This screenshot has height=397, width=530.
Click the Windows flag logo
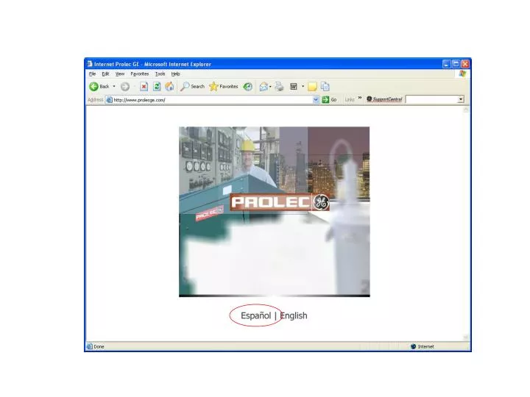pyautogui.click(x=462, y=74)
